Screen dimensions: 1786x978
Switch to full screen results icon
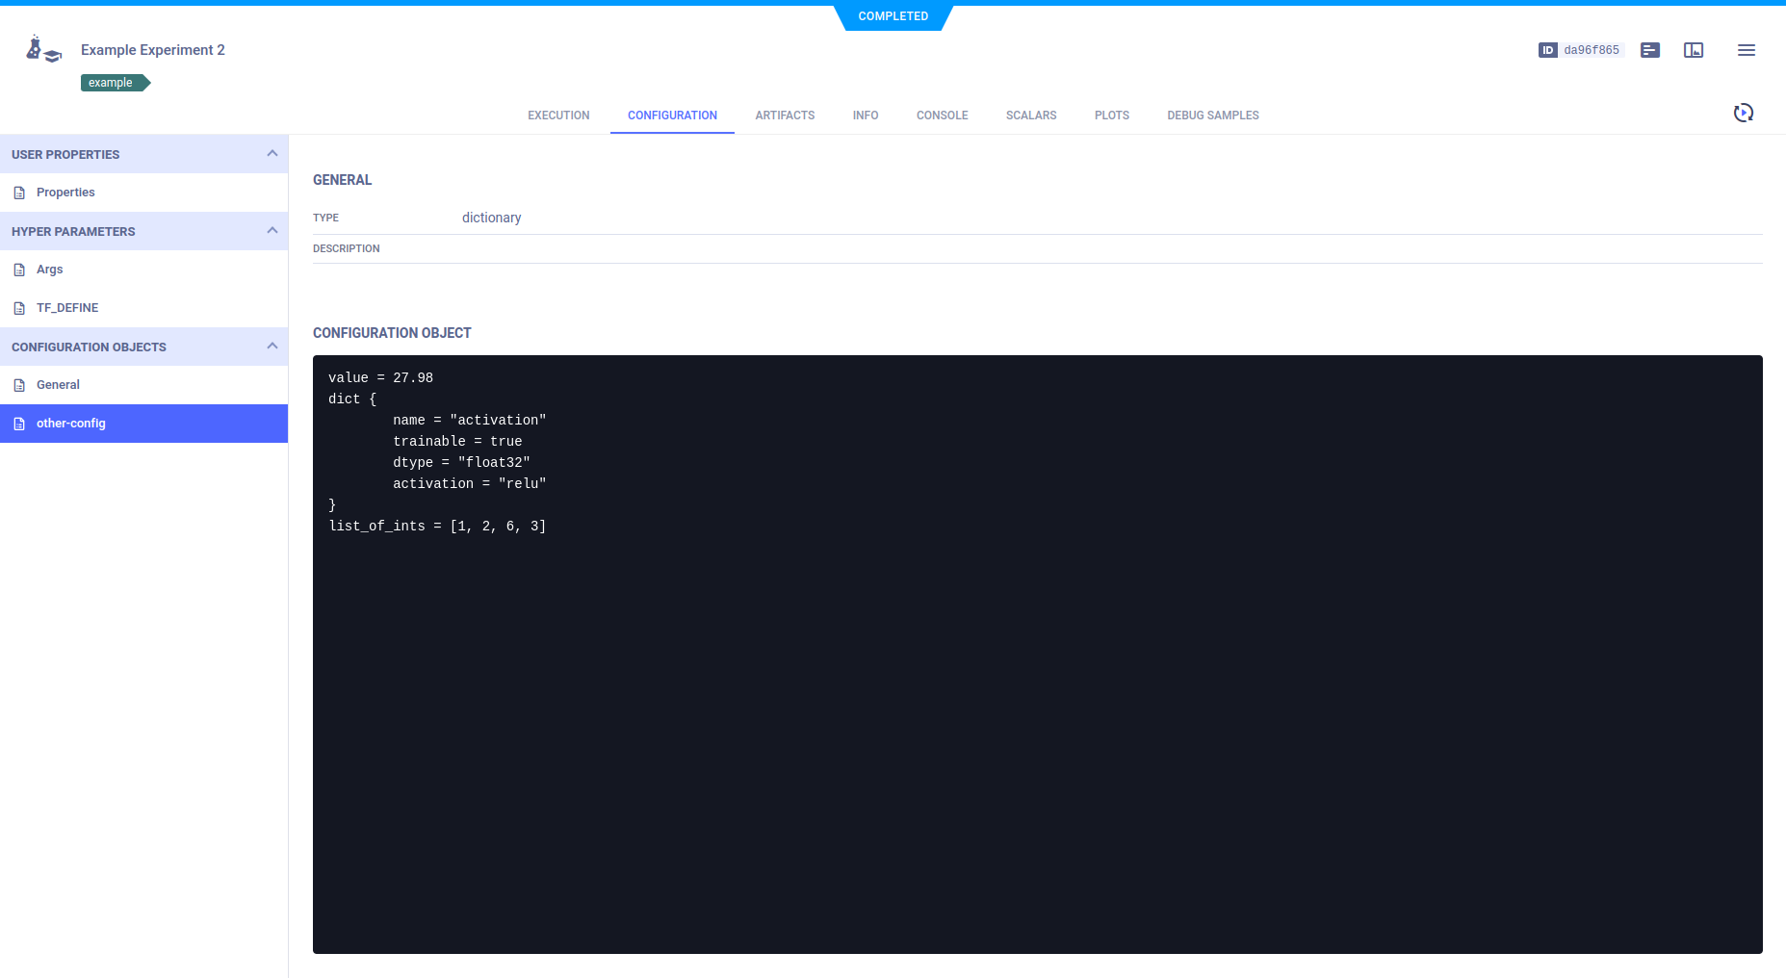1694,50
